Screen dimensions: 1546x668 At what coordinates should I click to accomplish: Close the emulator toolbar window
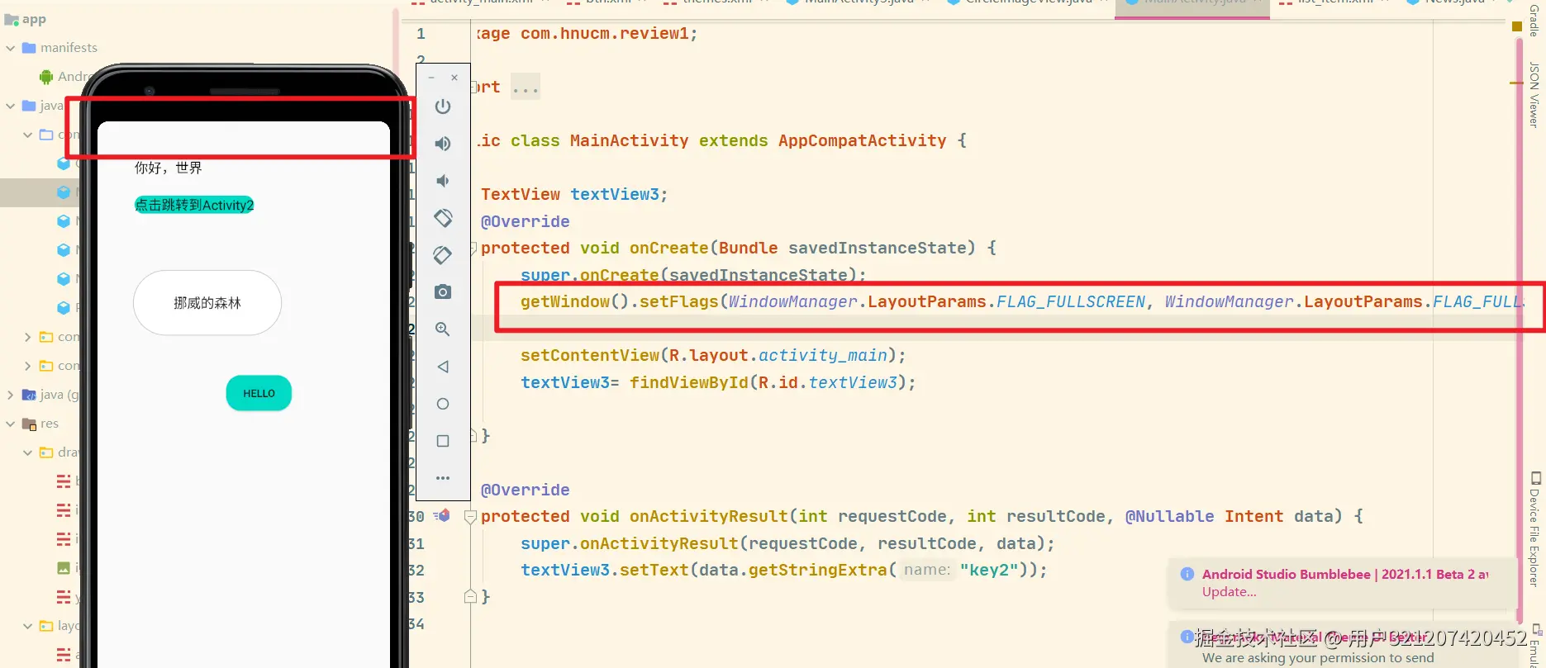tap(454, 78)
